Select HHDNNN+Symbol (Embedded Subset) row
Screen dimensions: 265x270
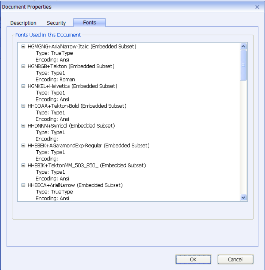coord(71,126)
